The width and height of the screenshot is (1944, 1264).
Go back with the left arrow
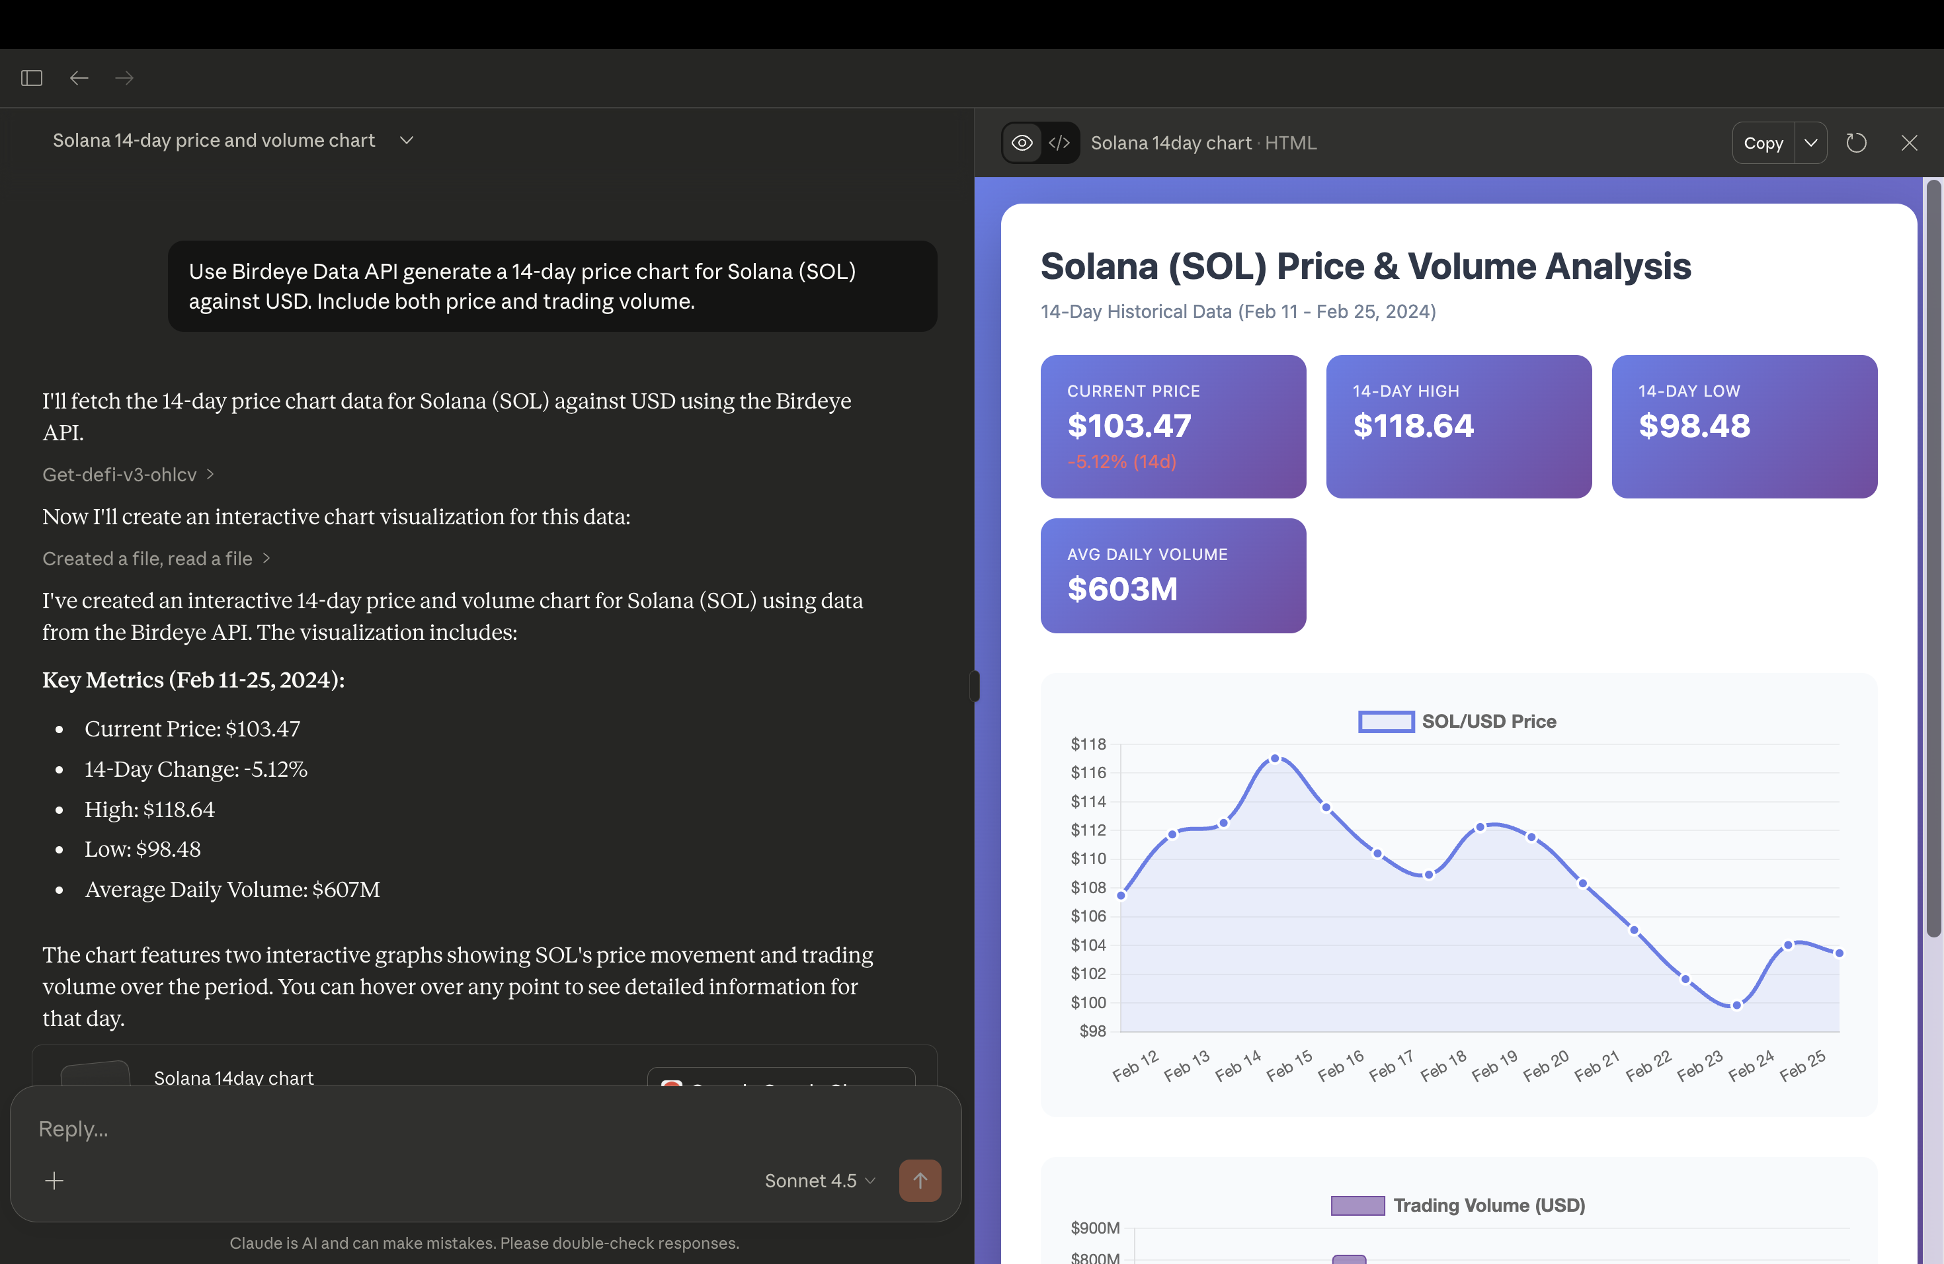pyautogui.click(x=79, y=77)
